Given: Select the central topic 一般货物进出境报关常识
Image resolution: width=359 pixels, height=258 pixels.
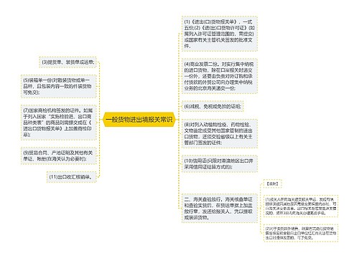Looking at the screenshot, I should point(139,120).
